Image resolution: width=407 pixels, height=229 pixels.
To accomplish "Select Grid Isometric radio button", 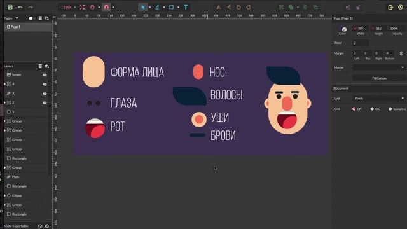I will (x=390, y=109).
